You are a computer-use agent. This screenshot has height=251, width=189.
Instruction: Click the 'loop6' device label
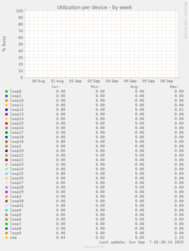16,219
